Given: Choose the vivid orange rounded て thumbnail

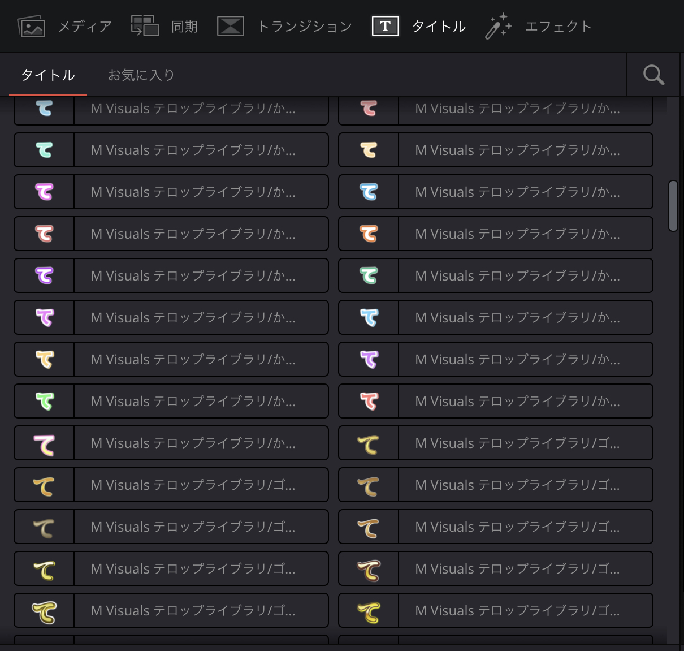Looking at the screenshot, I should (369, 234).
